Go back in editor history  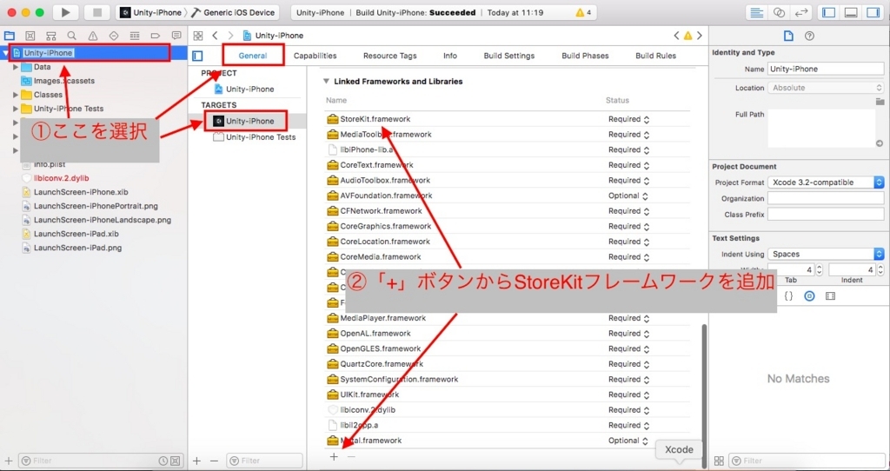tap(215, 36)
